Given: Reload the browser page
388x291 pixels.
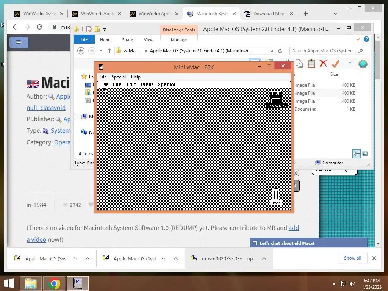Looking at the screenshot, I should click(39, 27).
